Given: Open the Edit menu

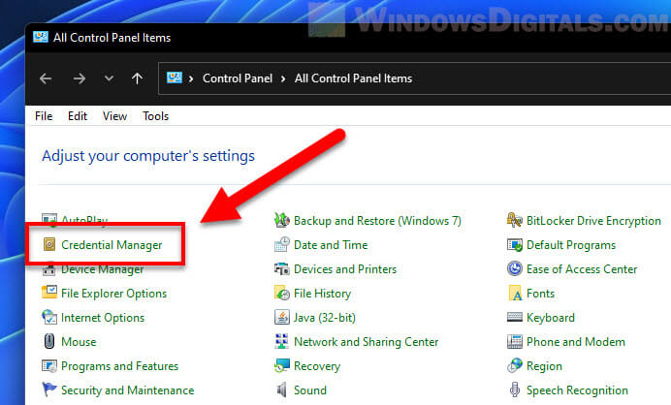Looking at the screenshot, I should pyautogui.click(x=78, y=116).
